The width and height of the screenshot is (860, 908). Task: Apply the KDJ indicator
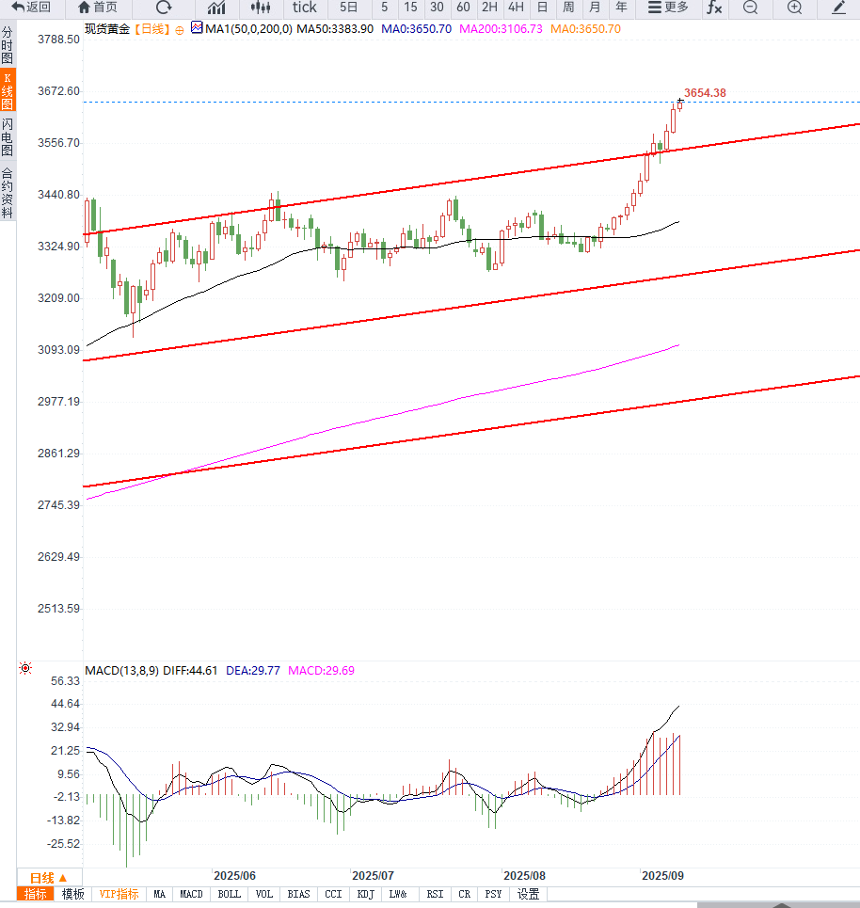coord(365,894)
